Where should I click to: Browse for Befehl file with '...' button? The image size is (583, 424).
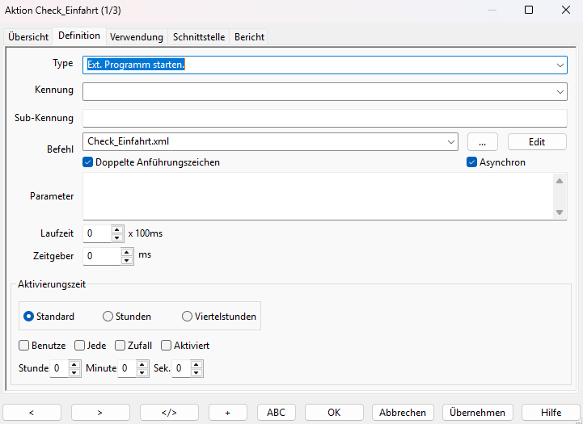(x=482, y=141)
